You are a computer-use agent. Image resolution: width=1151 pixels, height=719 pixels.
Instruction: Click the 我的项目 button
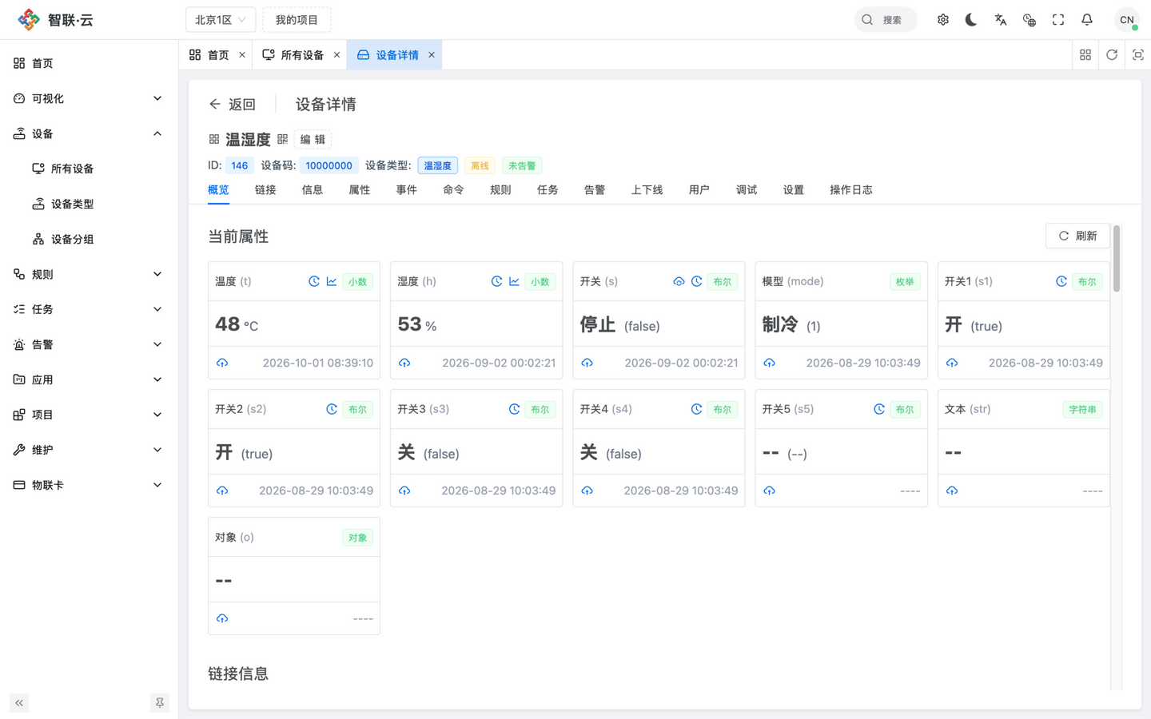[x=297, y=20]
